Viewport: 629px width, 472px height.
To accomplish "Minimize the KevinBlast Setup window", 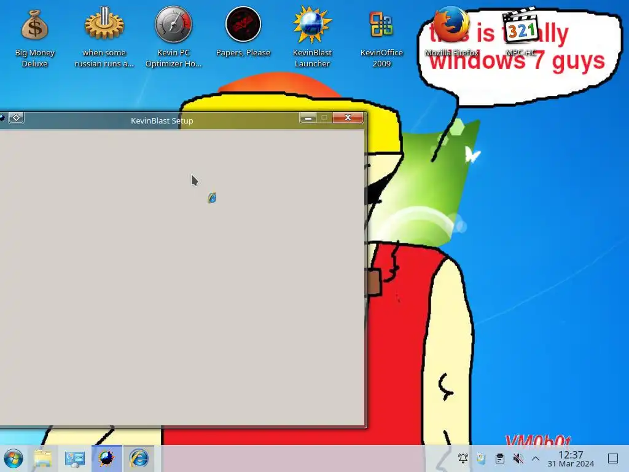I will tap(308, 117).
